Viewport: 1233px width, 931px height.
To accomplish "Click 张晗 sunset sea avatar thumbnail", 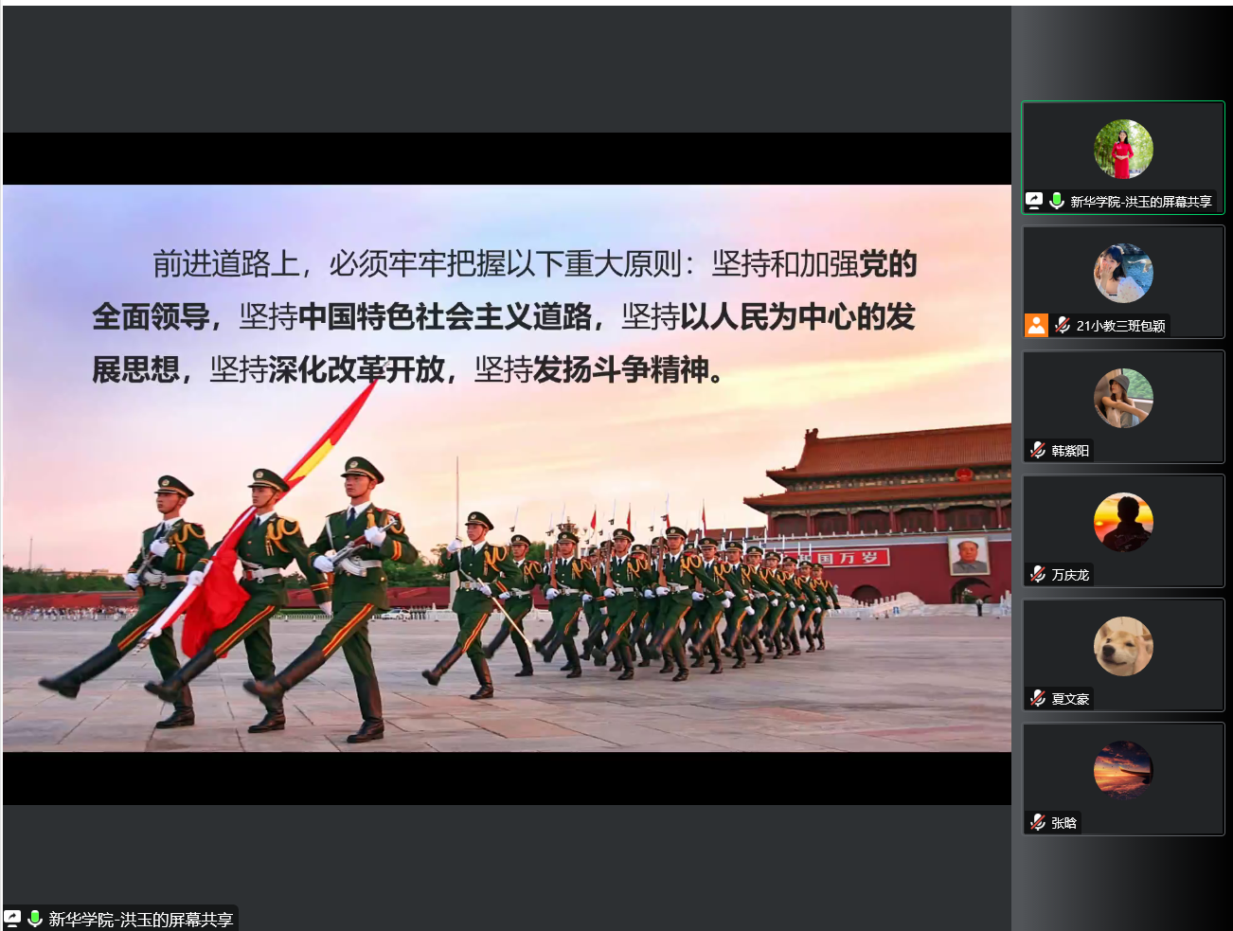I will 1123,770.
